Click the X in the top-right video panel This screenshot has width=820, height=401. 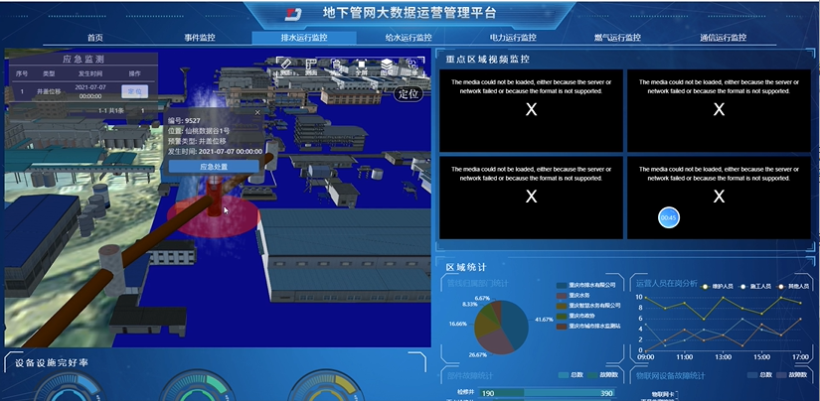click(719, 109)
